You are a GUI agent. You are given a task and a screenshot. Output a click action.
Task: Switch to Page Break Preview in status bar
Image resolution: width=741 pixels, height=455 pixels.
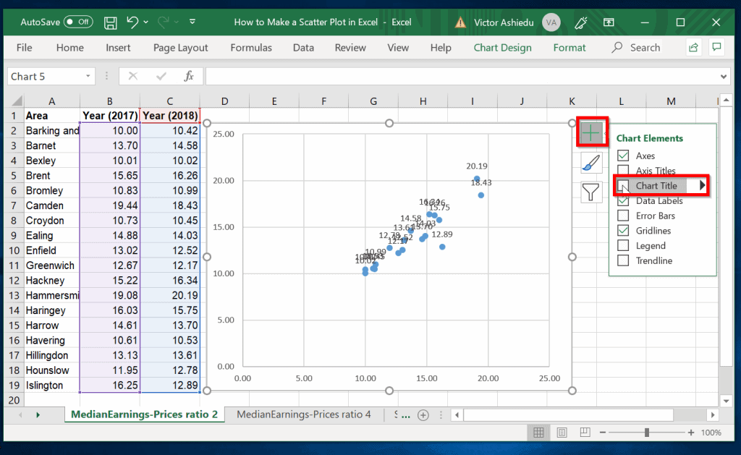pos(585,432)
